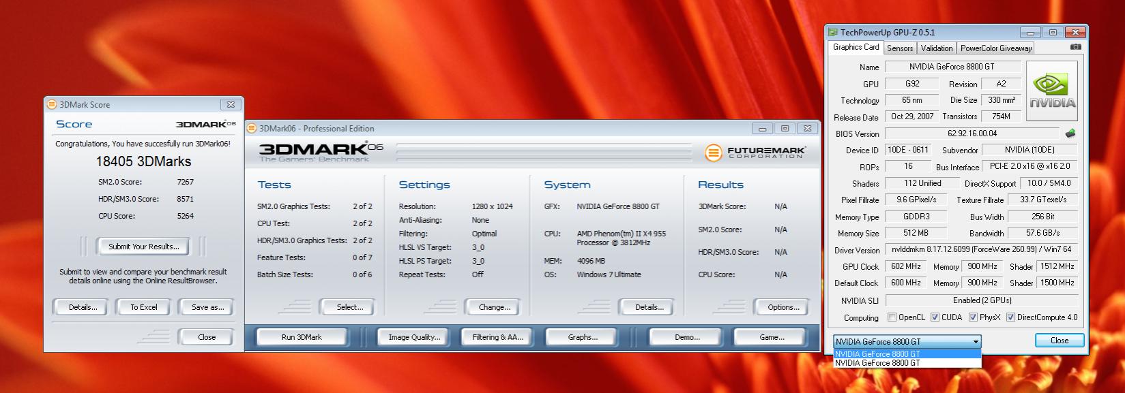Click the CPU Score 5264 value

pos(185,216)
